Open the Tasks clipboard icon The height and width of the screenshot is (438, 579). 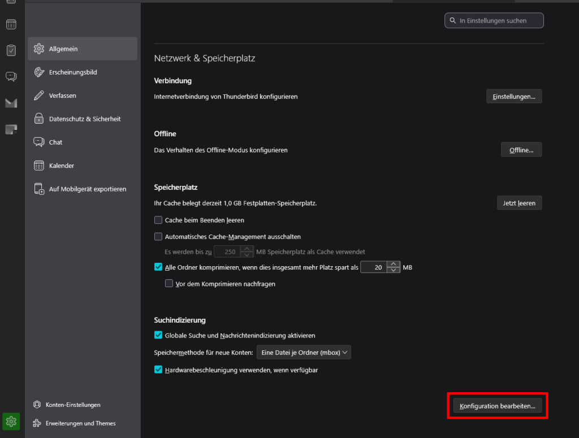11,50
